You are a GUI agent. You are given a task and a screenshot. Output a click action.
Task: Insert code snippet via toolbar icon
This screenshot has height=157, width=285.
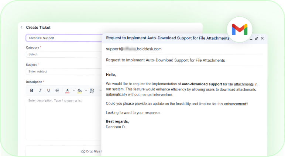[x=92, y=90]
